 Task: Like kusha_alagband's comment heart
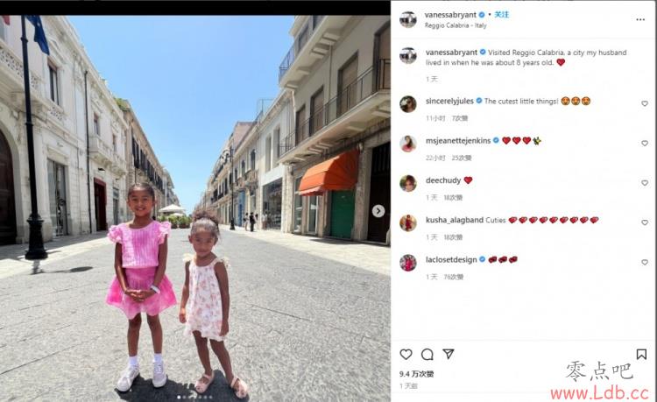pos(645,222)
